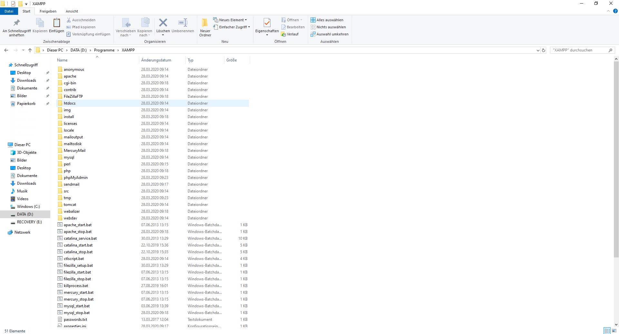Click Ausschneiden in the ribbon
The image size is (619, 334).
pyautogui.click(x=81, y=20)
